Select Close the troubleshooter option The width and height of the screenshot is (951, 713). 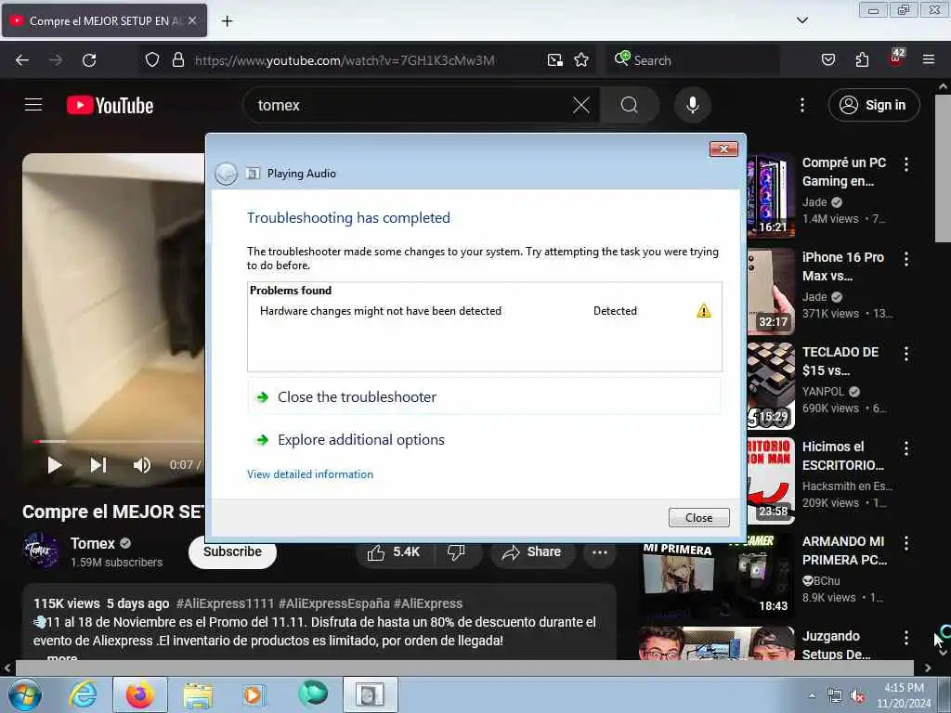coord(485,396)
